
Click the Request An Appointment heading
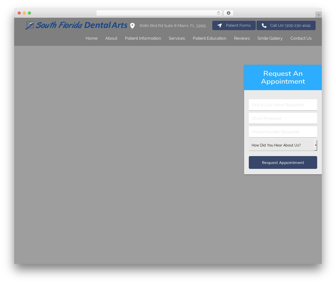pyautogui.click(x=283, y=77)
